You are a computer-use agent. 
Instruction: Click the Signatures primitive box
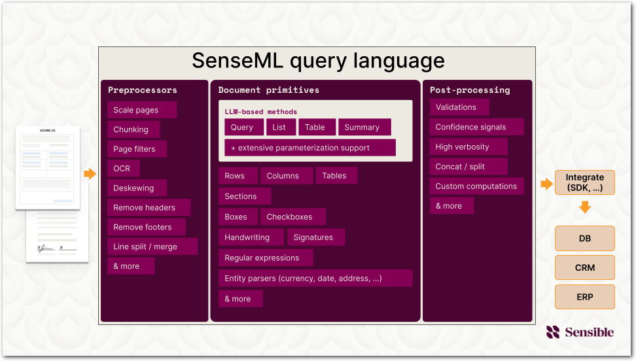(x=316, y=237)
